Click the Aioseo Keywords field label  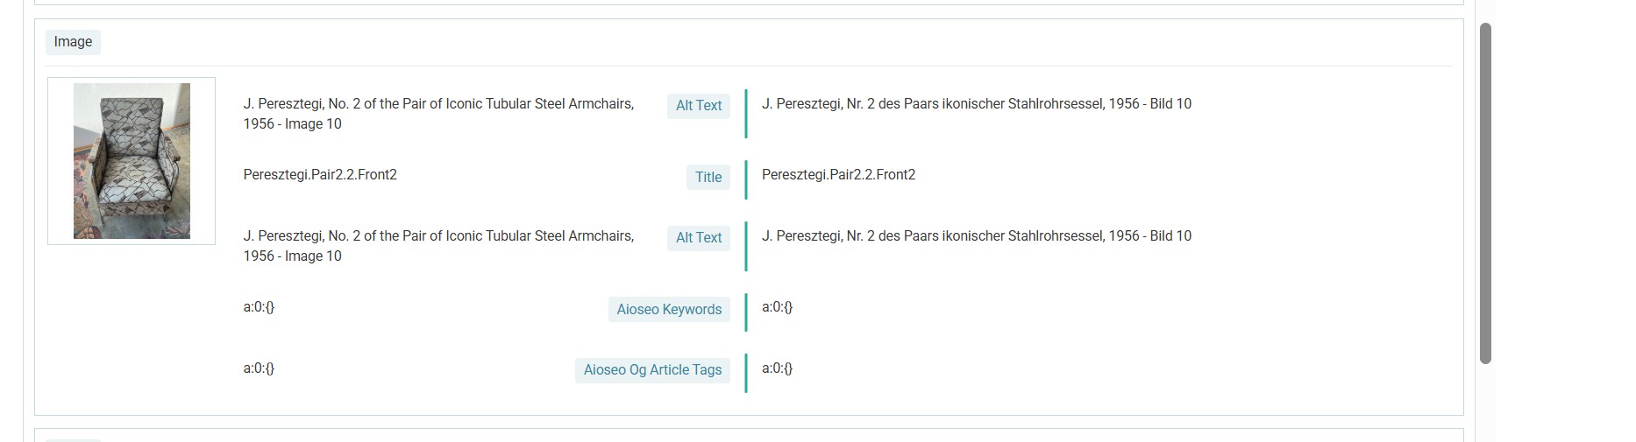[x=668, y=309]
